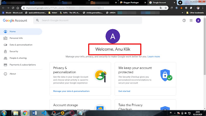Image resolution: width=206 pixels, height=116 pixels.
Task: Click the Data & personalization toggle icon
Action: coord(5,45)
